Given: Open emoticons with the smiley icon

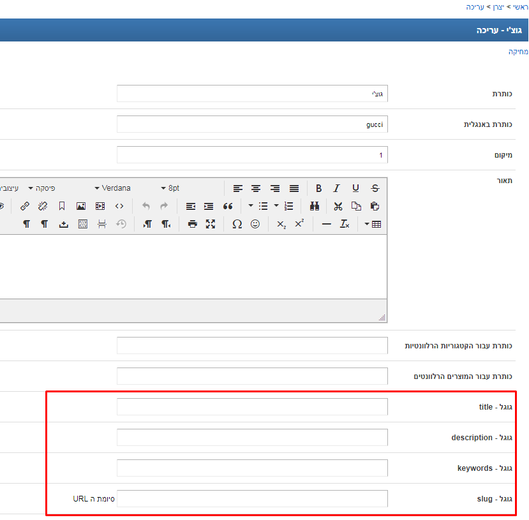Looking at the screenshot, I should [x=255, y=224].
